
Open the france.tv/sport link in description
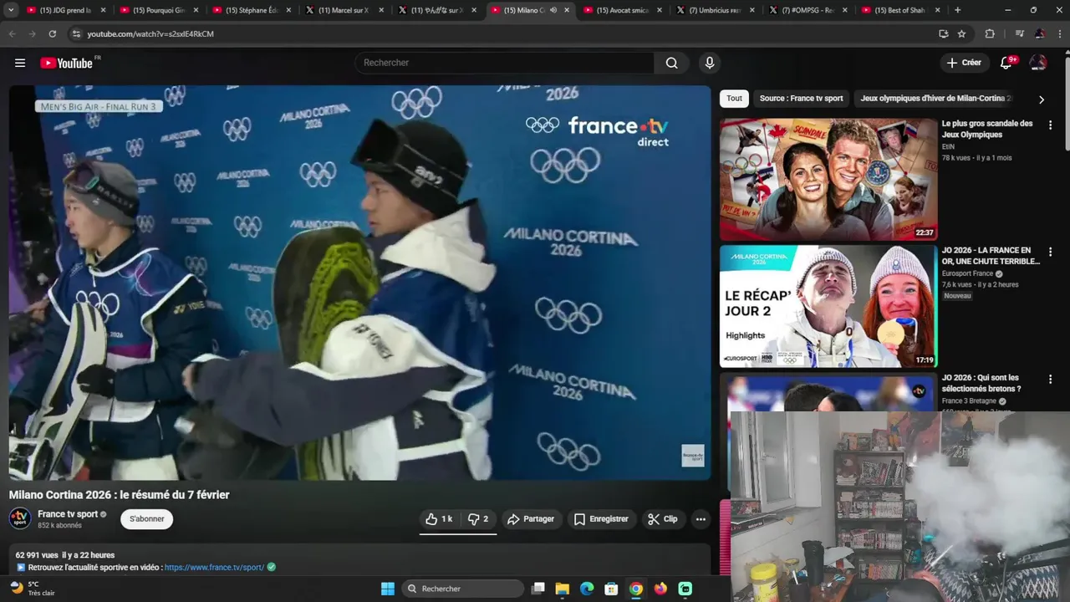(x=214, y=567)
